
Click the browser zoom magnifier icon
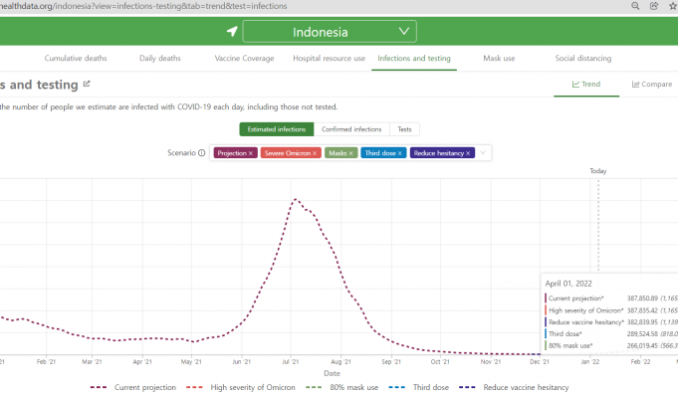click(x=635, y=6)
